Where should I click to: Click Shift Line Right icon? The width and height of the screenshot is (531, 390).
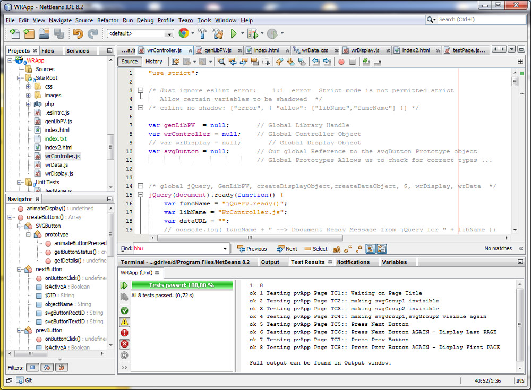point(328,62)
